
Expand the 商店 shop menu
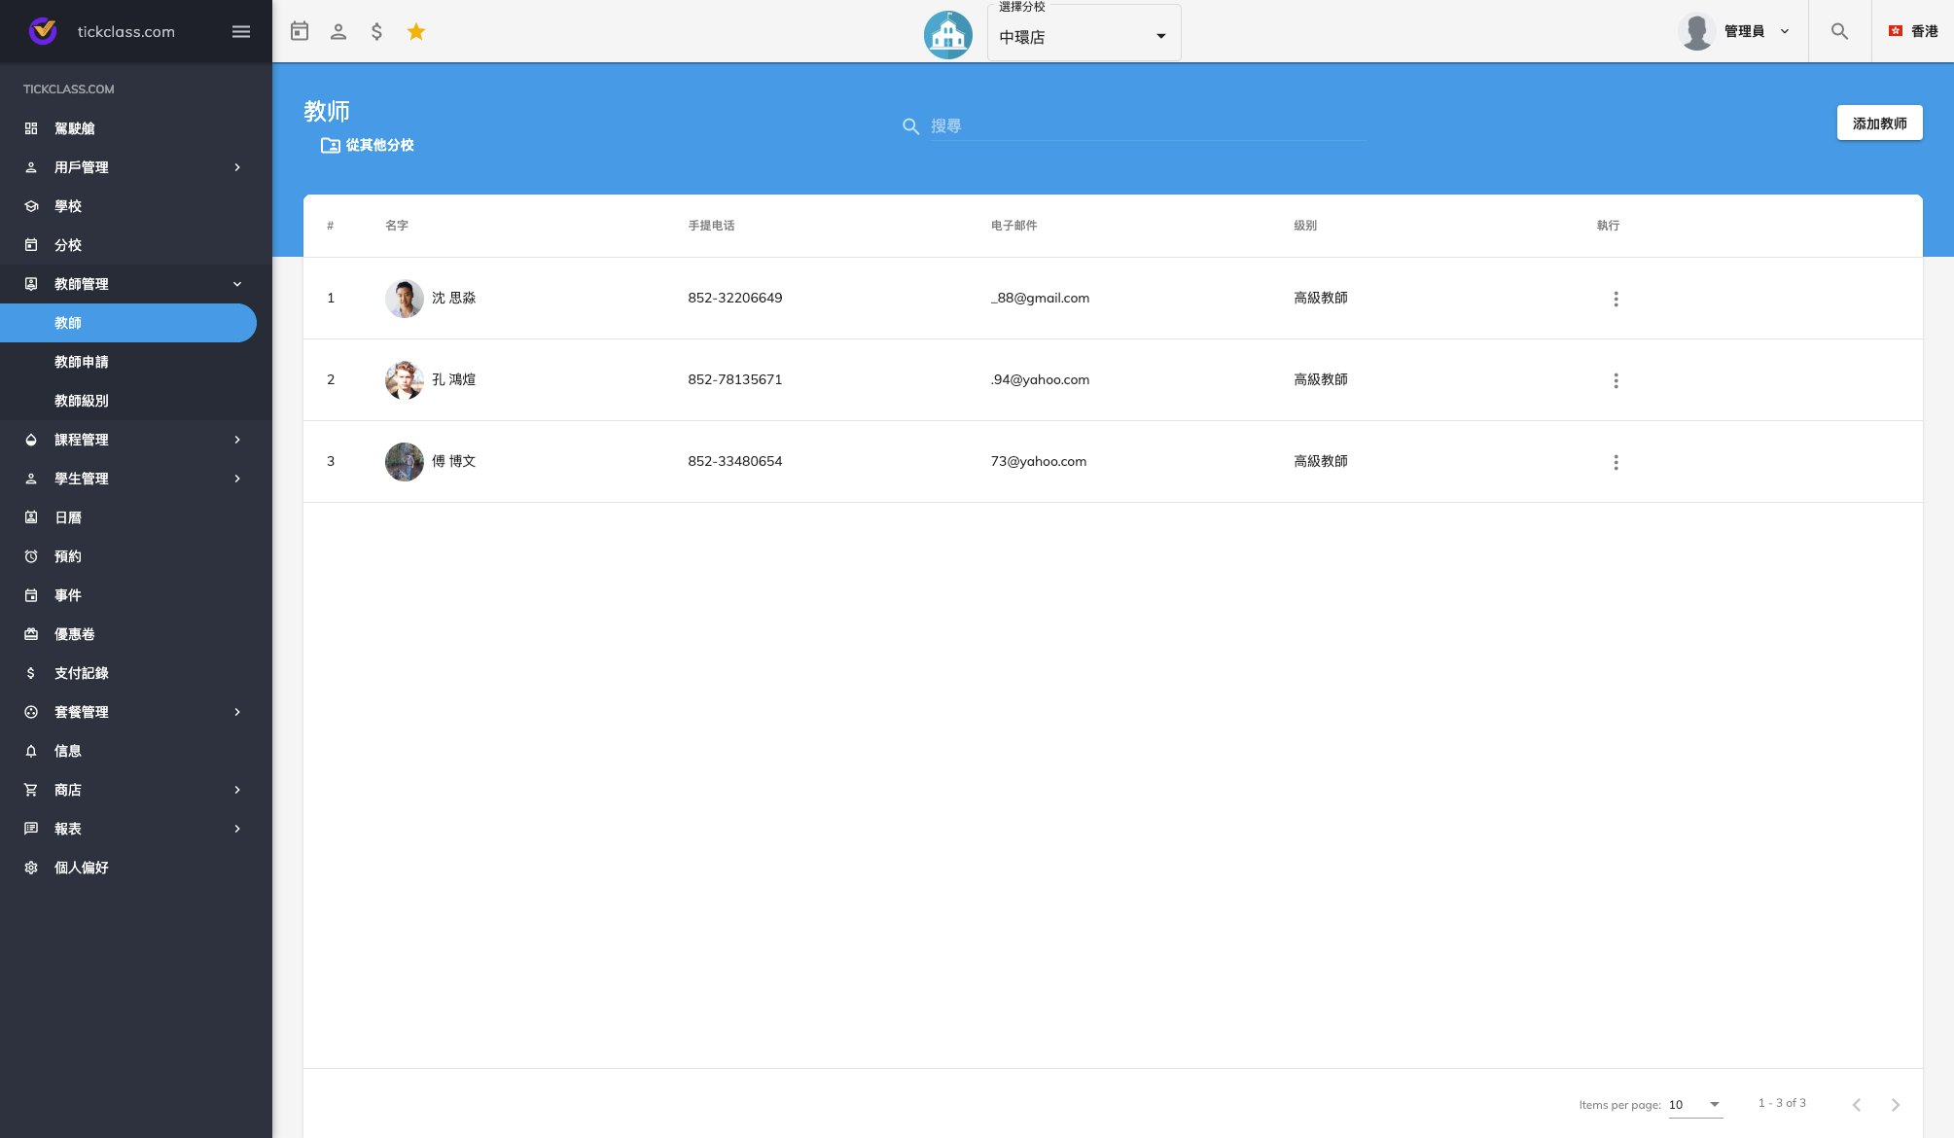136,790
